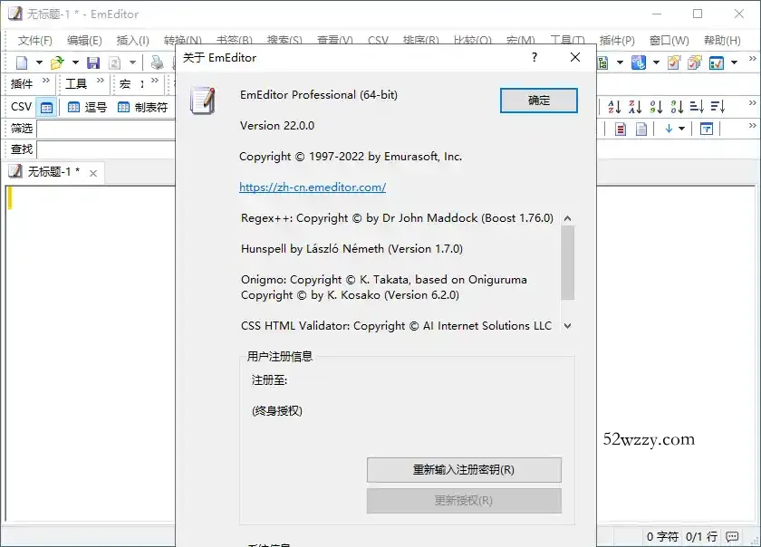Select 逗号 comma-separated mode
The width and height of the screenshot is (761, 547).
87,107
